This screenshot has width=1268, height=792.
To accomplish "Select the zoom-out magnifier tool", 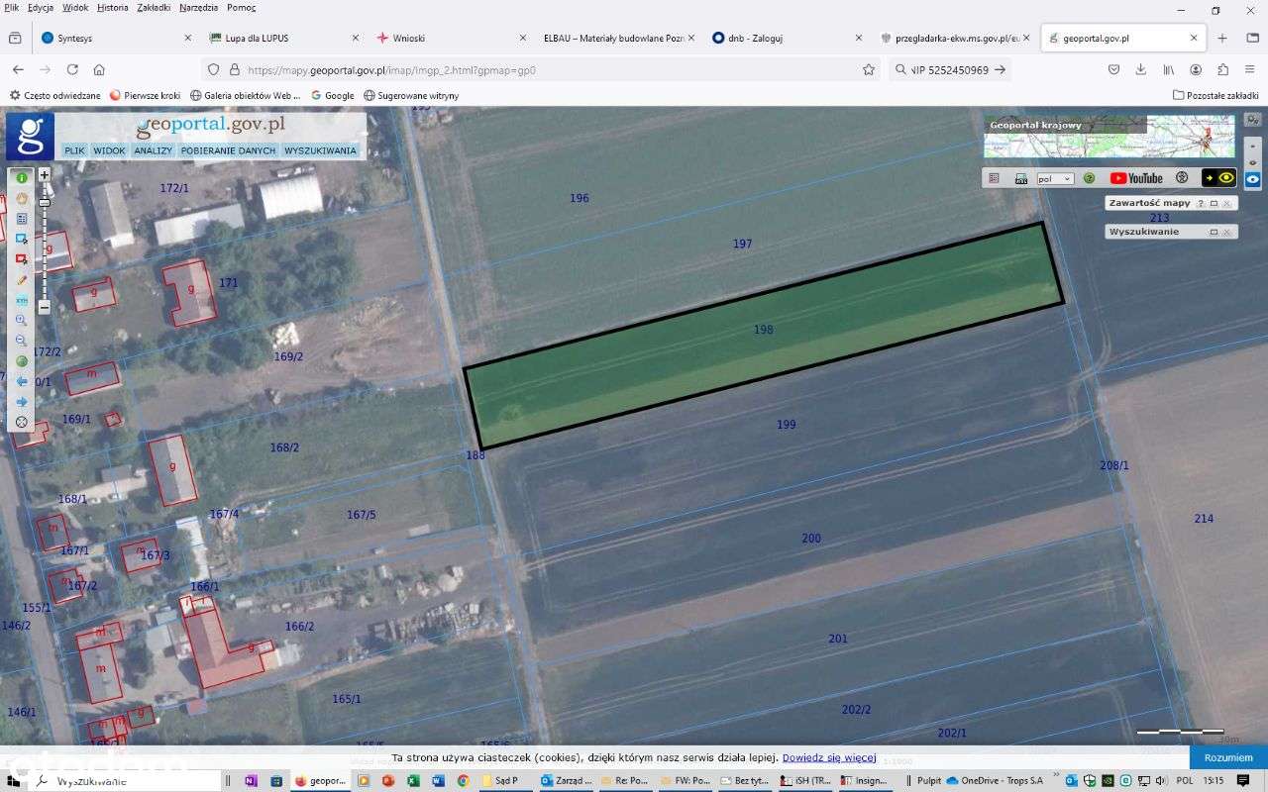I will pos(22,341).
